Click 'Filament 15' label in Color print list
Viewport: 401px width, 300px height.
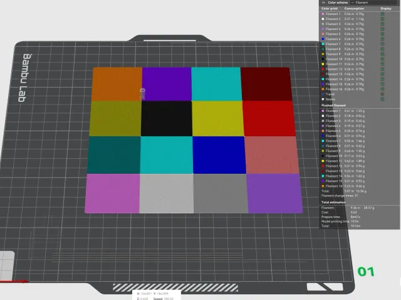[334, 84]
